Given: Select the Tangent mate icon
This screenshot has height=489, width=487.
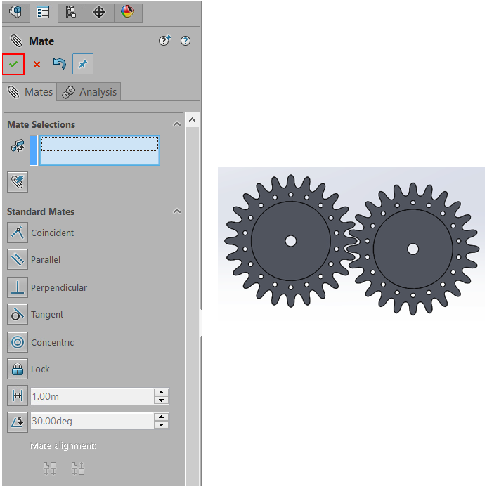Looking at the screenshot, I should [18, 314].
